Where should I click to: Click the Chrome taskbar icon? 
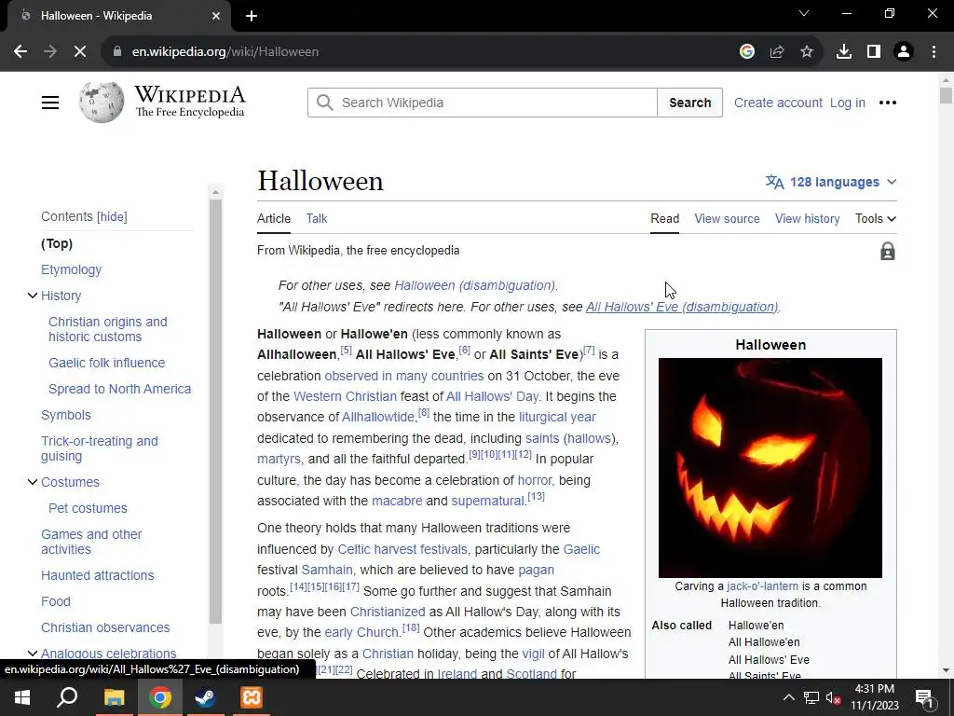click(x=160, y=697)
